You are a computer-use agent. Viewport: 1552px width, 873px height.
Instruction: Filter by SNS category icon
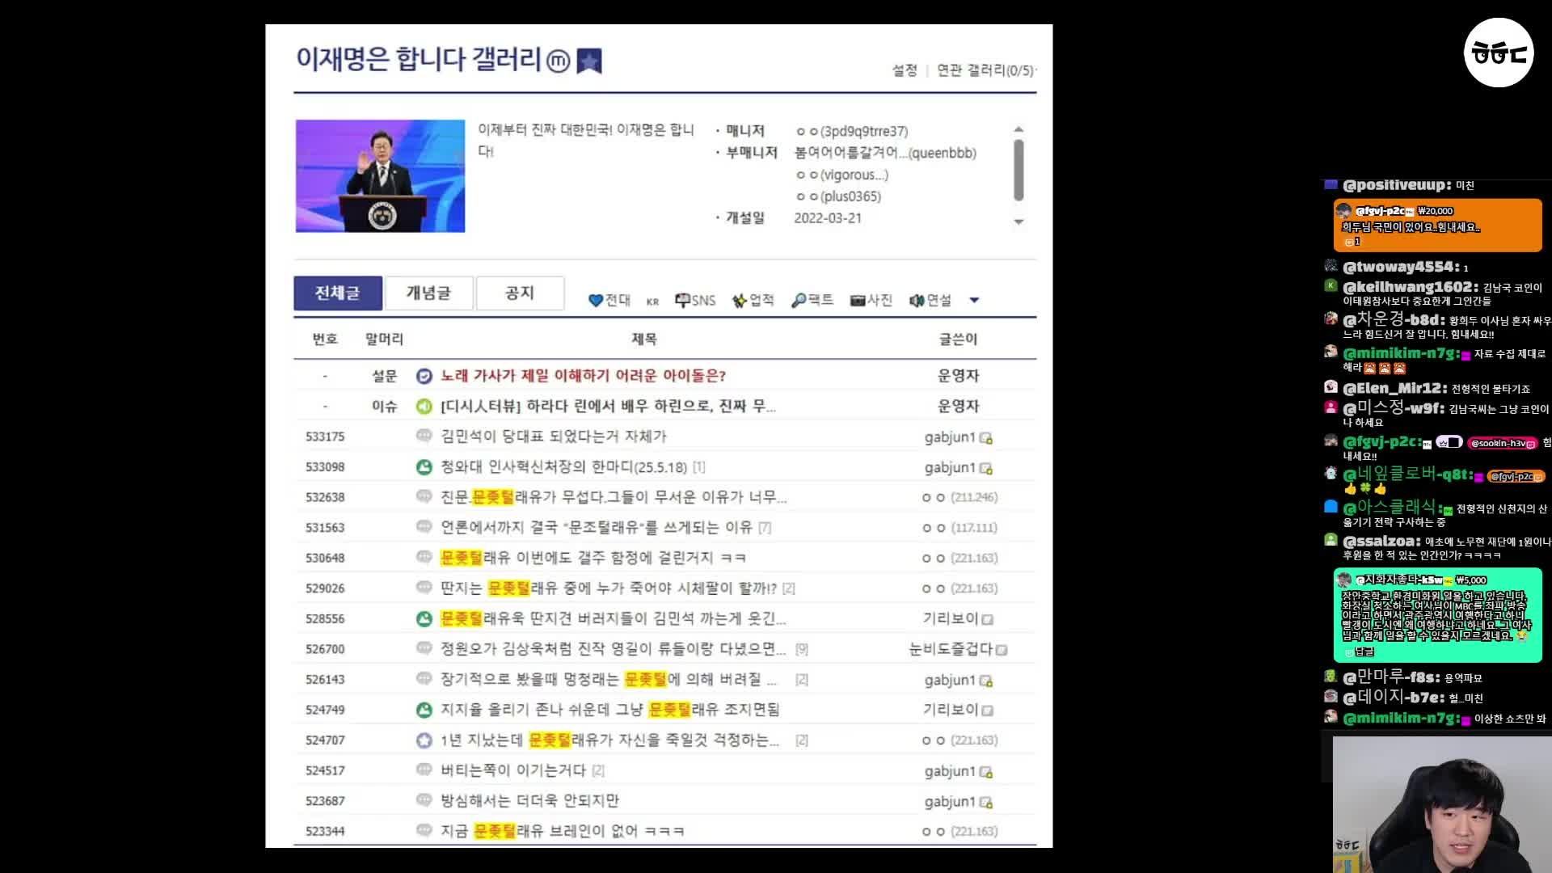pos(695,300)
